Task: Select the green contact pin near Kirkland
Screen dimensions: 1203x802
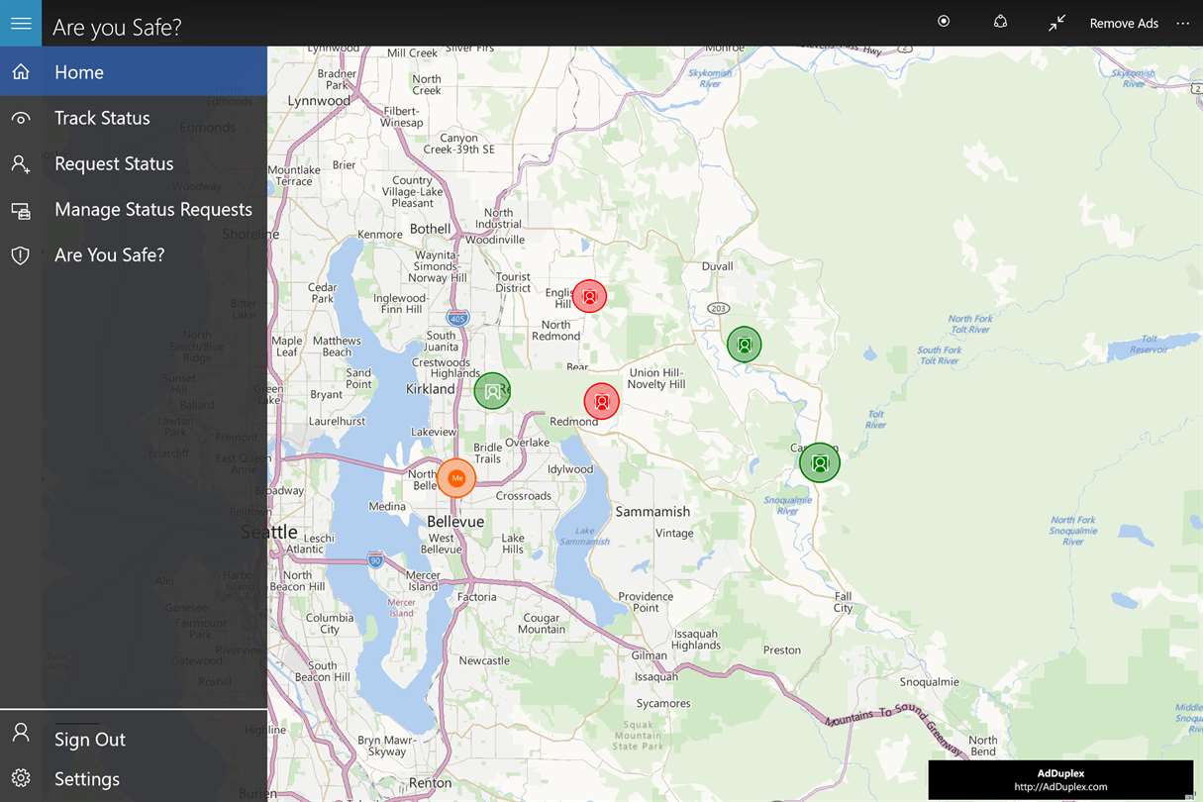Action: 491,391
